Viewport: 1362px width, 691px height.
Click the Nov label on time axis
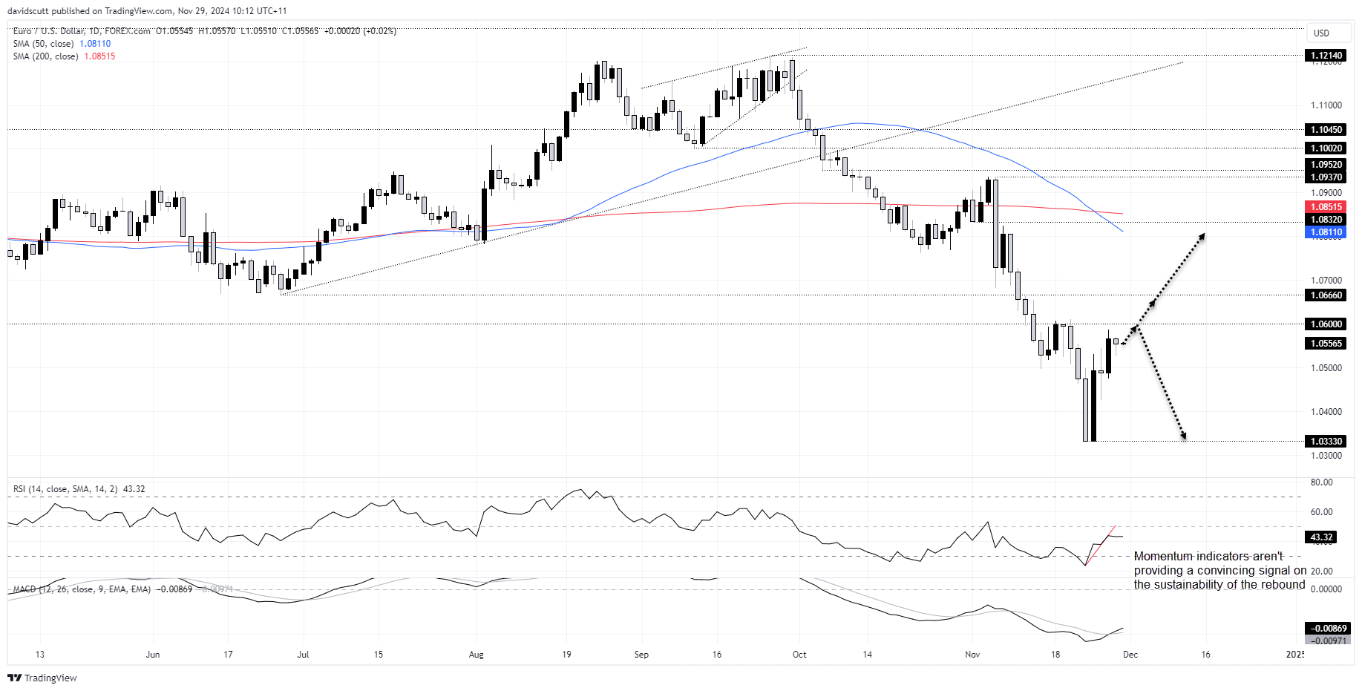coord(972,655)
